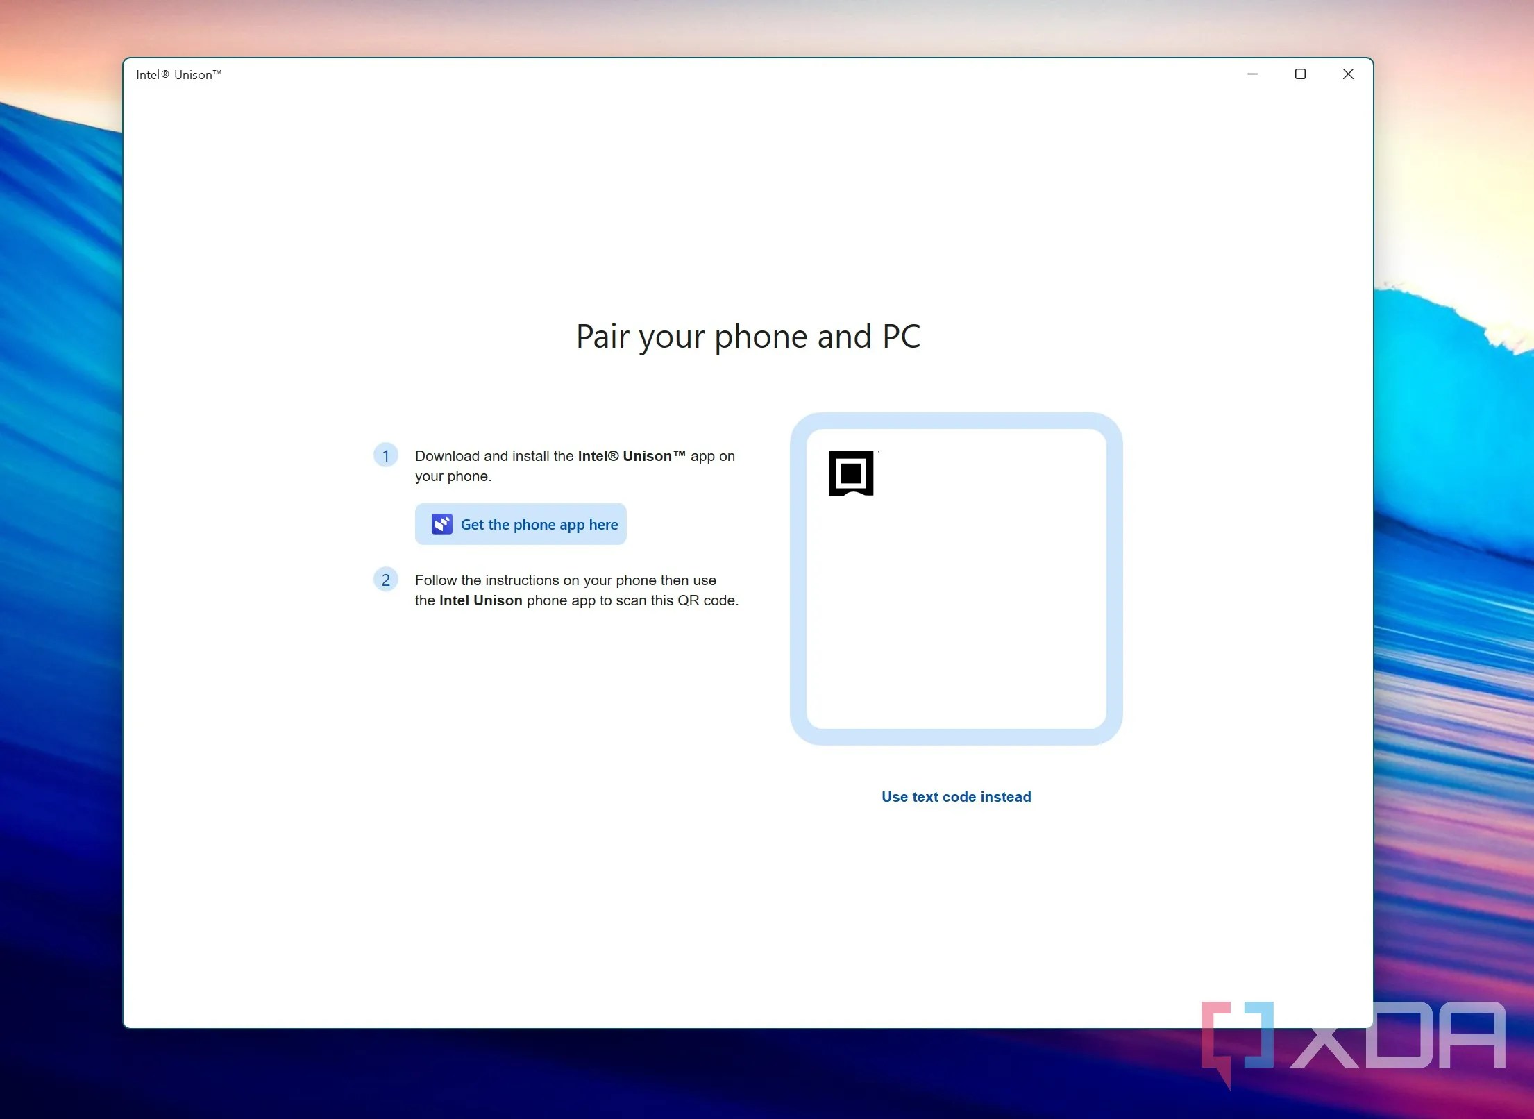Click the step 2 instruction text
This screenshot has height=1119, width=1534.
[576, 590]
